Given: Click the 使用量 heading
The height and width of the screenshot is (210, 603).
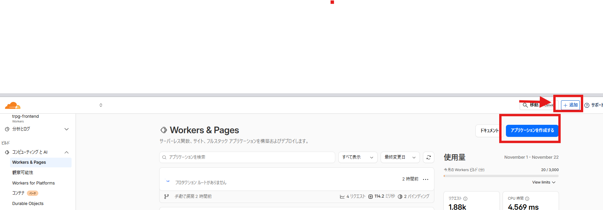Looking at the screenshot, I should pos(455,157).
